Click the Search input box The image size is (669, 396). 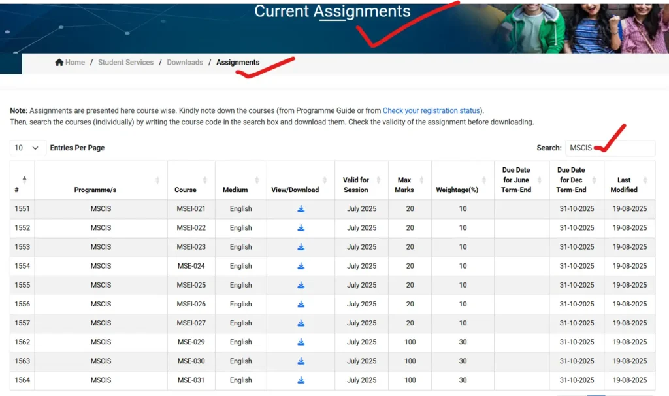610,148
